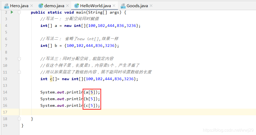
Task: Click 'System' on line 16
Action: click(48, 105)
